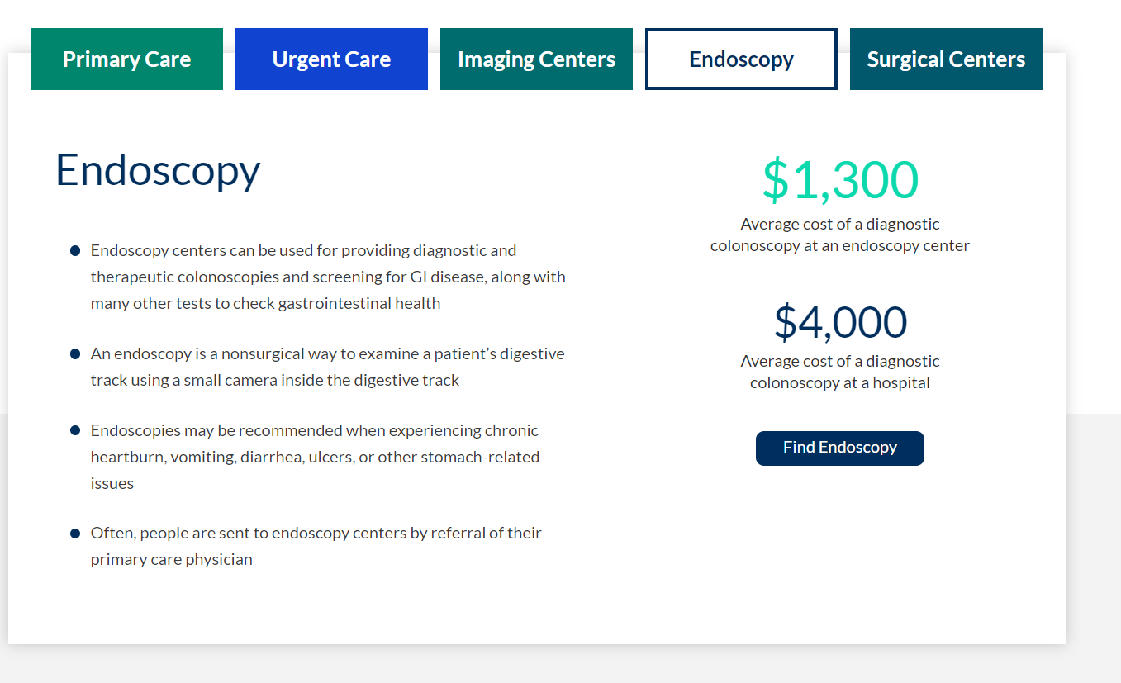
Task: Click the paragraph about screening for GI disease
Action: click(328, 277)
